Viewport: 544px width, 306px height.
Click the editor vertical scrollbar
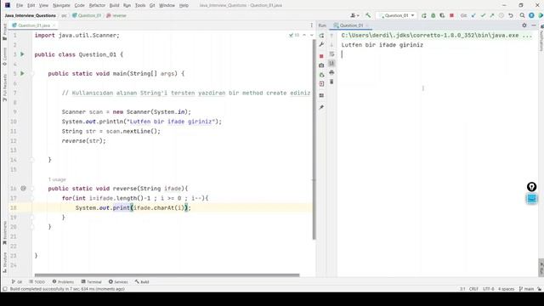tap(314, 139)
